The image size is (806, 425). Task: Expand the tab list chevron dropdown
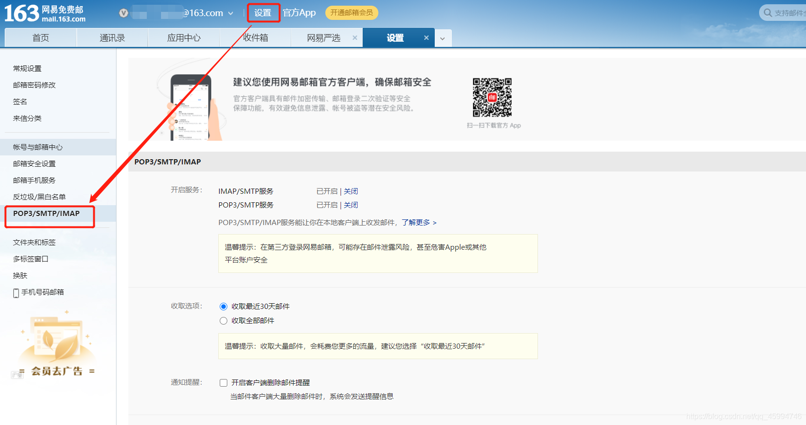[442, 38]
